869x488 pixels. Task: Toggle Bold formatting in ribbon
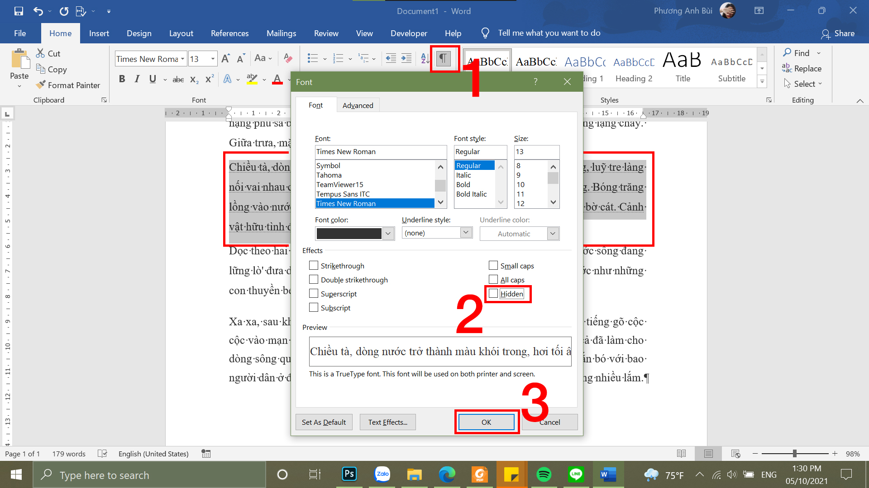click(x=122, y=79)
